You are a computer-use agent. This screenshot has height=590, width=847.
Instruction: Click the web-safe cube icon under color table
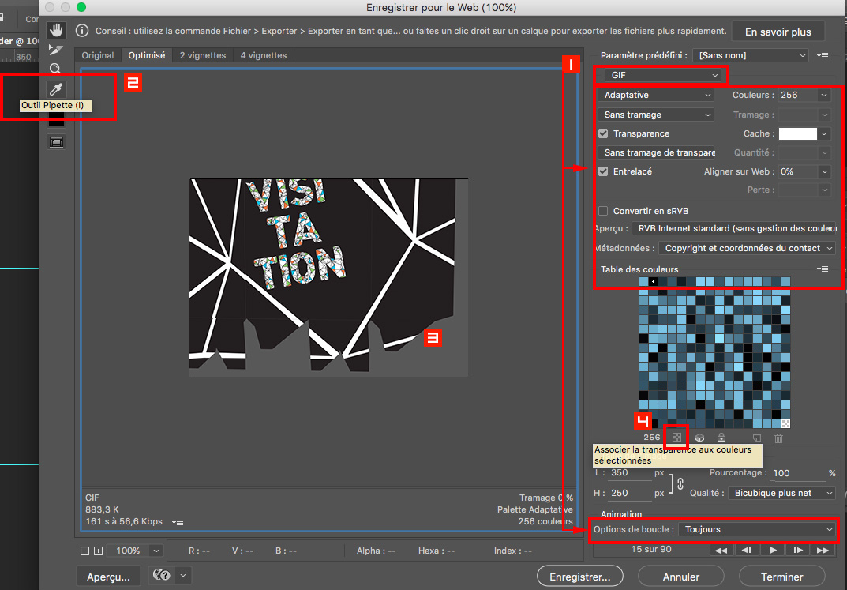pyautogui.click(x=699, y=438)
